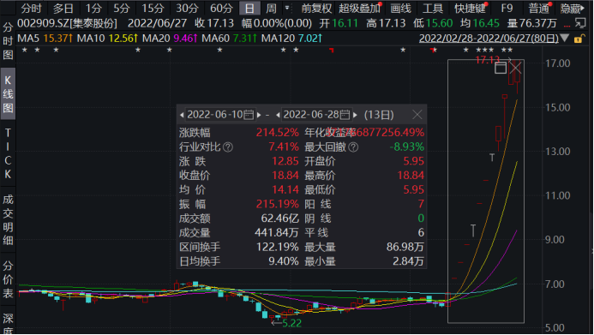Click the 最大回撤 help question icon

tap(353, 147)
